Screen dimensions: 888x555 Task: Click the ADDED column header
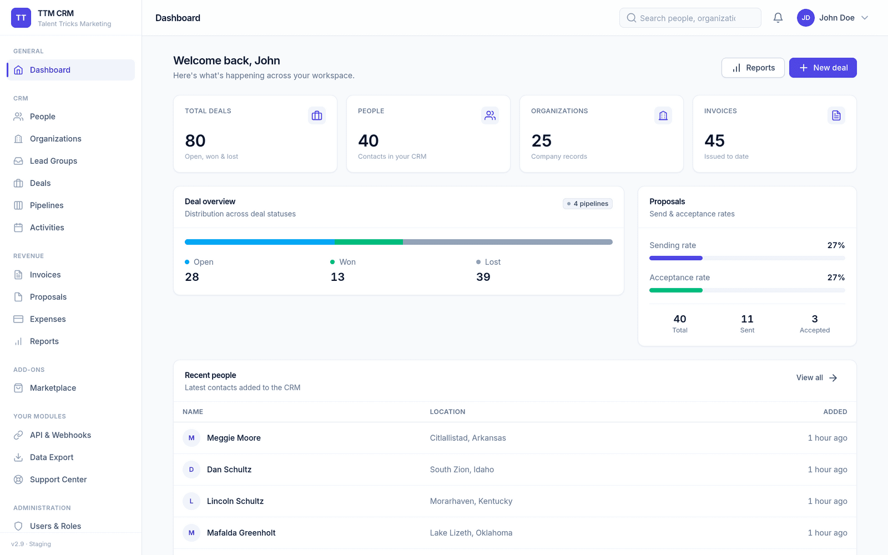pos(835,412)
